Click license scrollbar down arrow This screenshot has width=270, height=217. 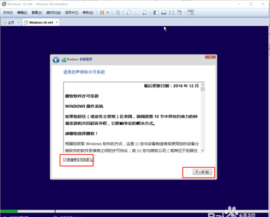(203, 150)
